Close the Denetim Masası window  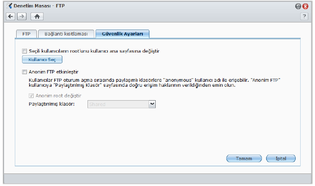(x=305, y=6)
